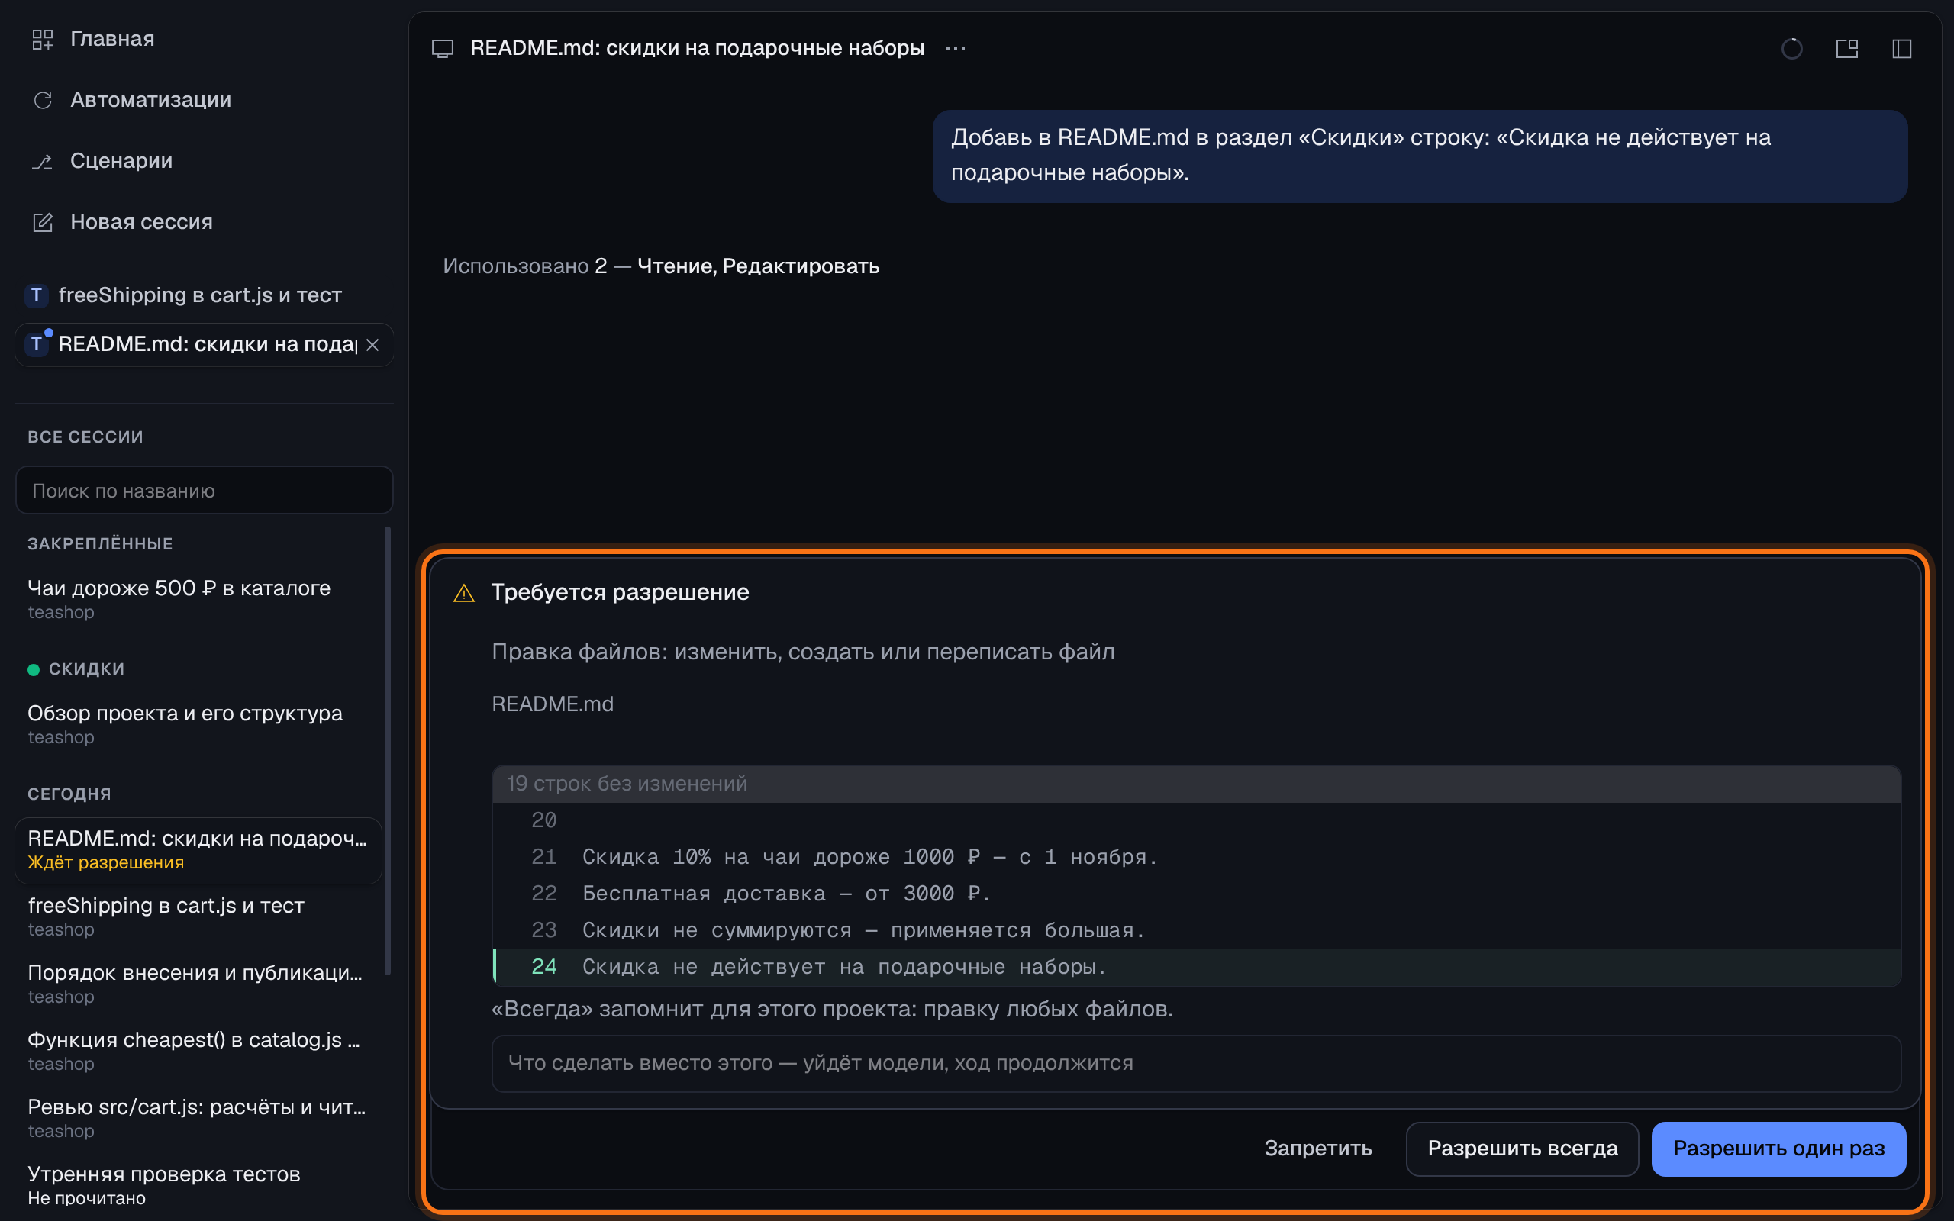Image resolution: width=1954 pixels, height=1221 pixels.
Task: Open session Функция cheapest() в catalog.js
Action: [x=198, y=1051]
